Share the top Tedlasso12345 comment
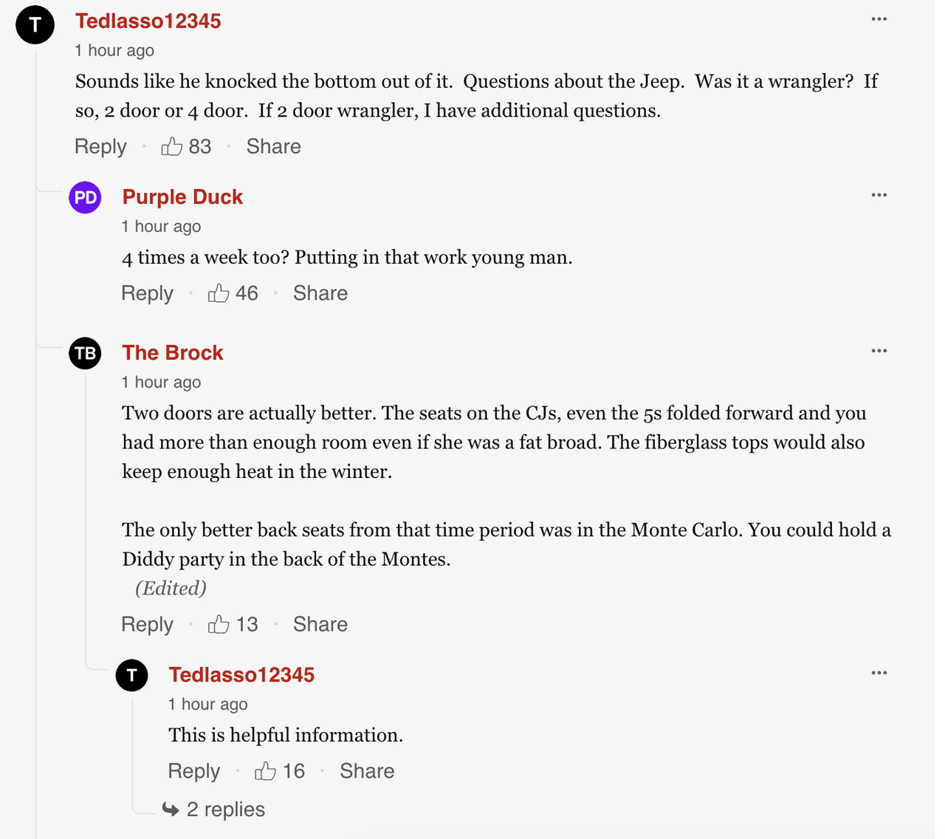This screenshot has height=839, width=945. click(x=273, y=146)
